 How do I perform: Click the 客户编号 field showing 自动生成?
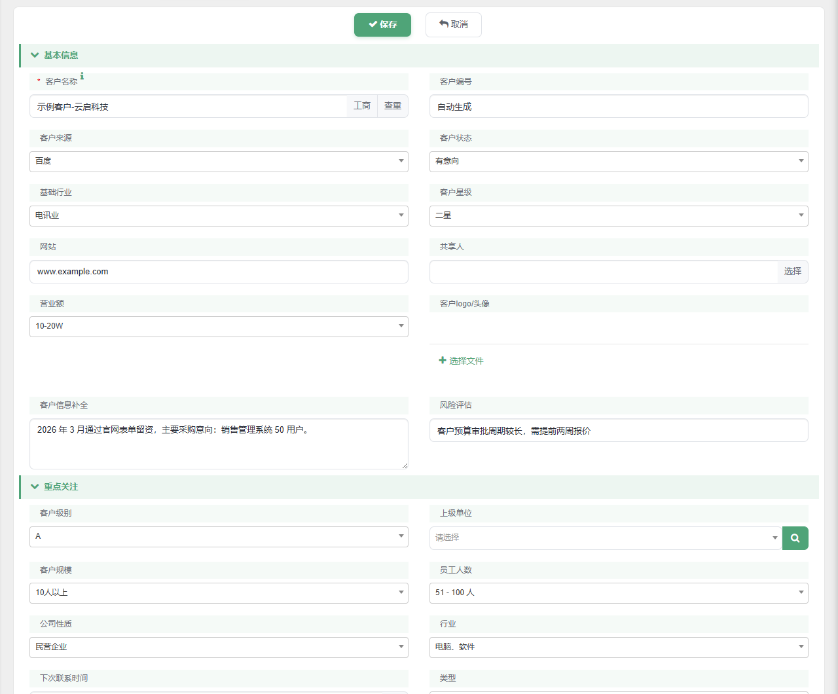[x=619, y=107]
